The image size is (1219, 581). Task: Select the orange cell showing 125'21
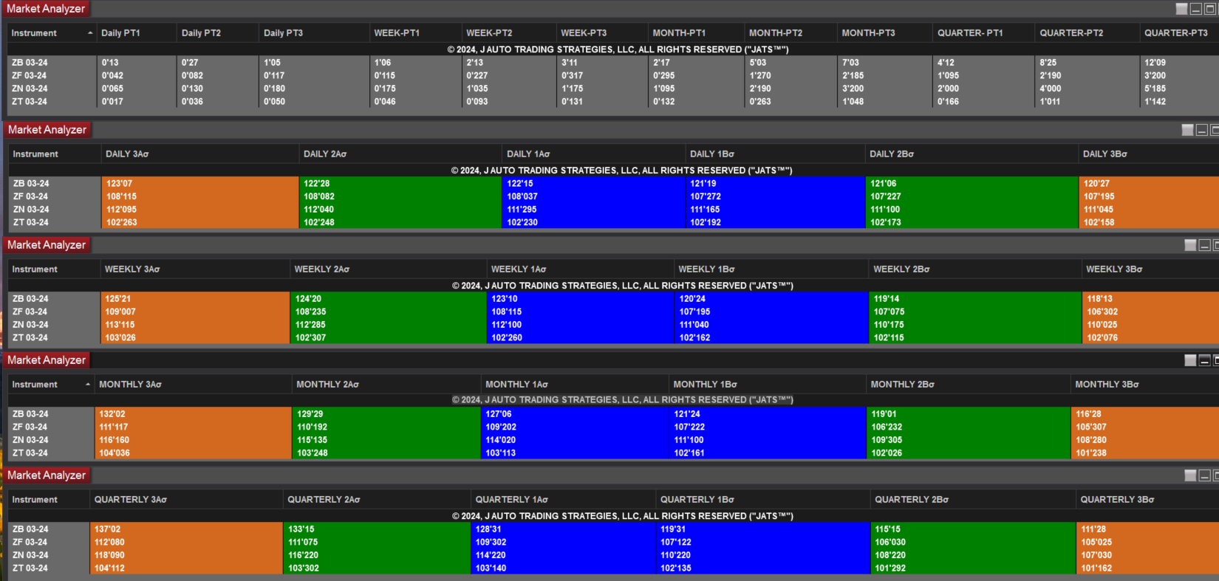tap(195, 299)
